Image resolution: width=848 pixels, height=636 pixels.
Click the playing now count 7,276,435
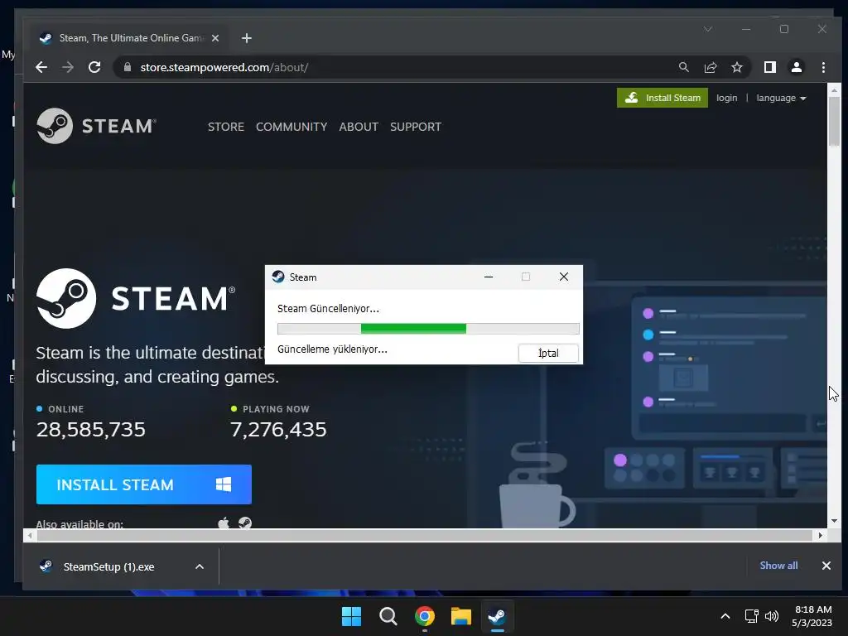(x=278, y=430)
